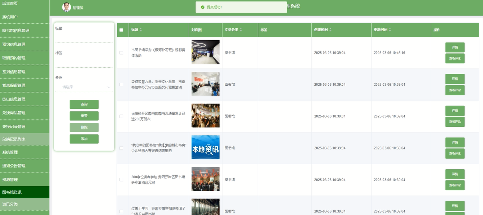Expand the 图书馆信息管理 sidebar menu

click(x=25, y=31)
